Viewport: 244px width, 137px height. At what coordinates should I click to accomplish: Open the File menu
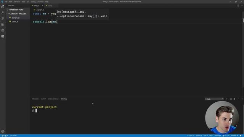(x=6, y=2)
